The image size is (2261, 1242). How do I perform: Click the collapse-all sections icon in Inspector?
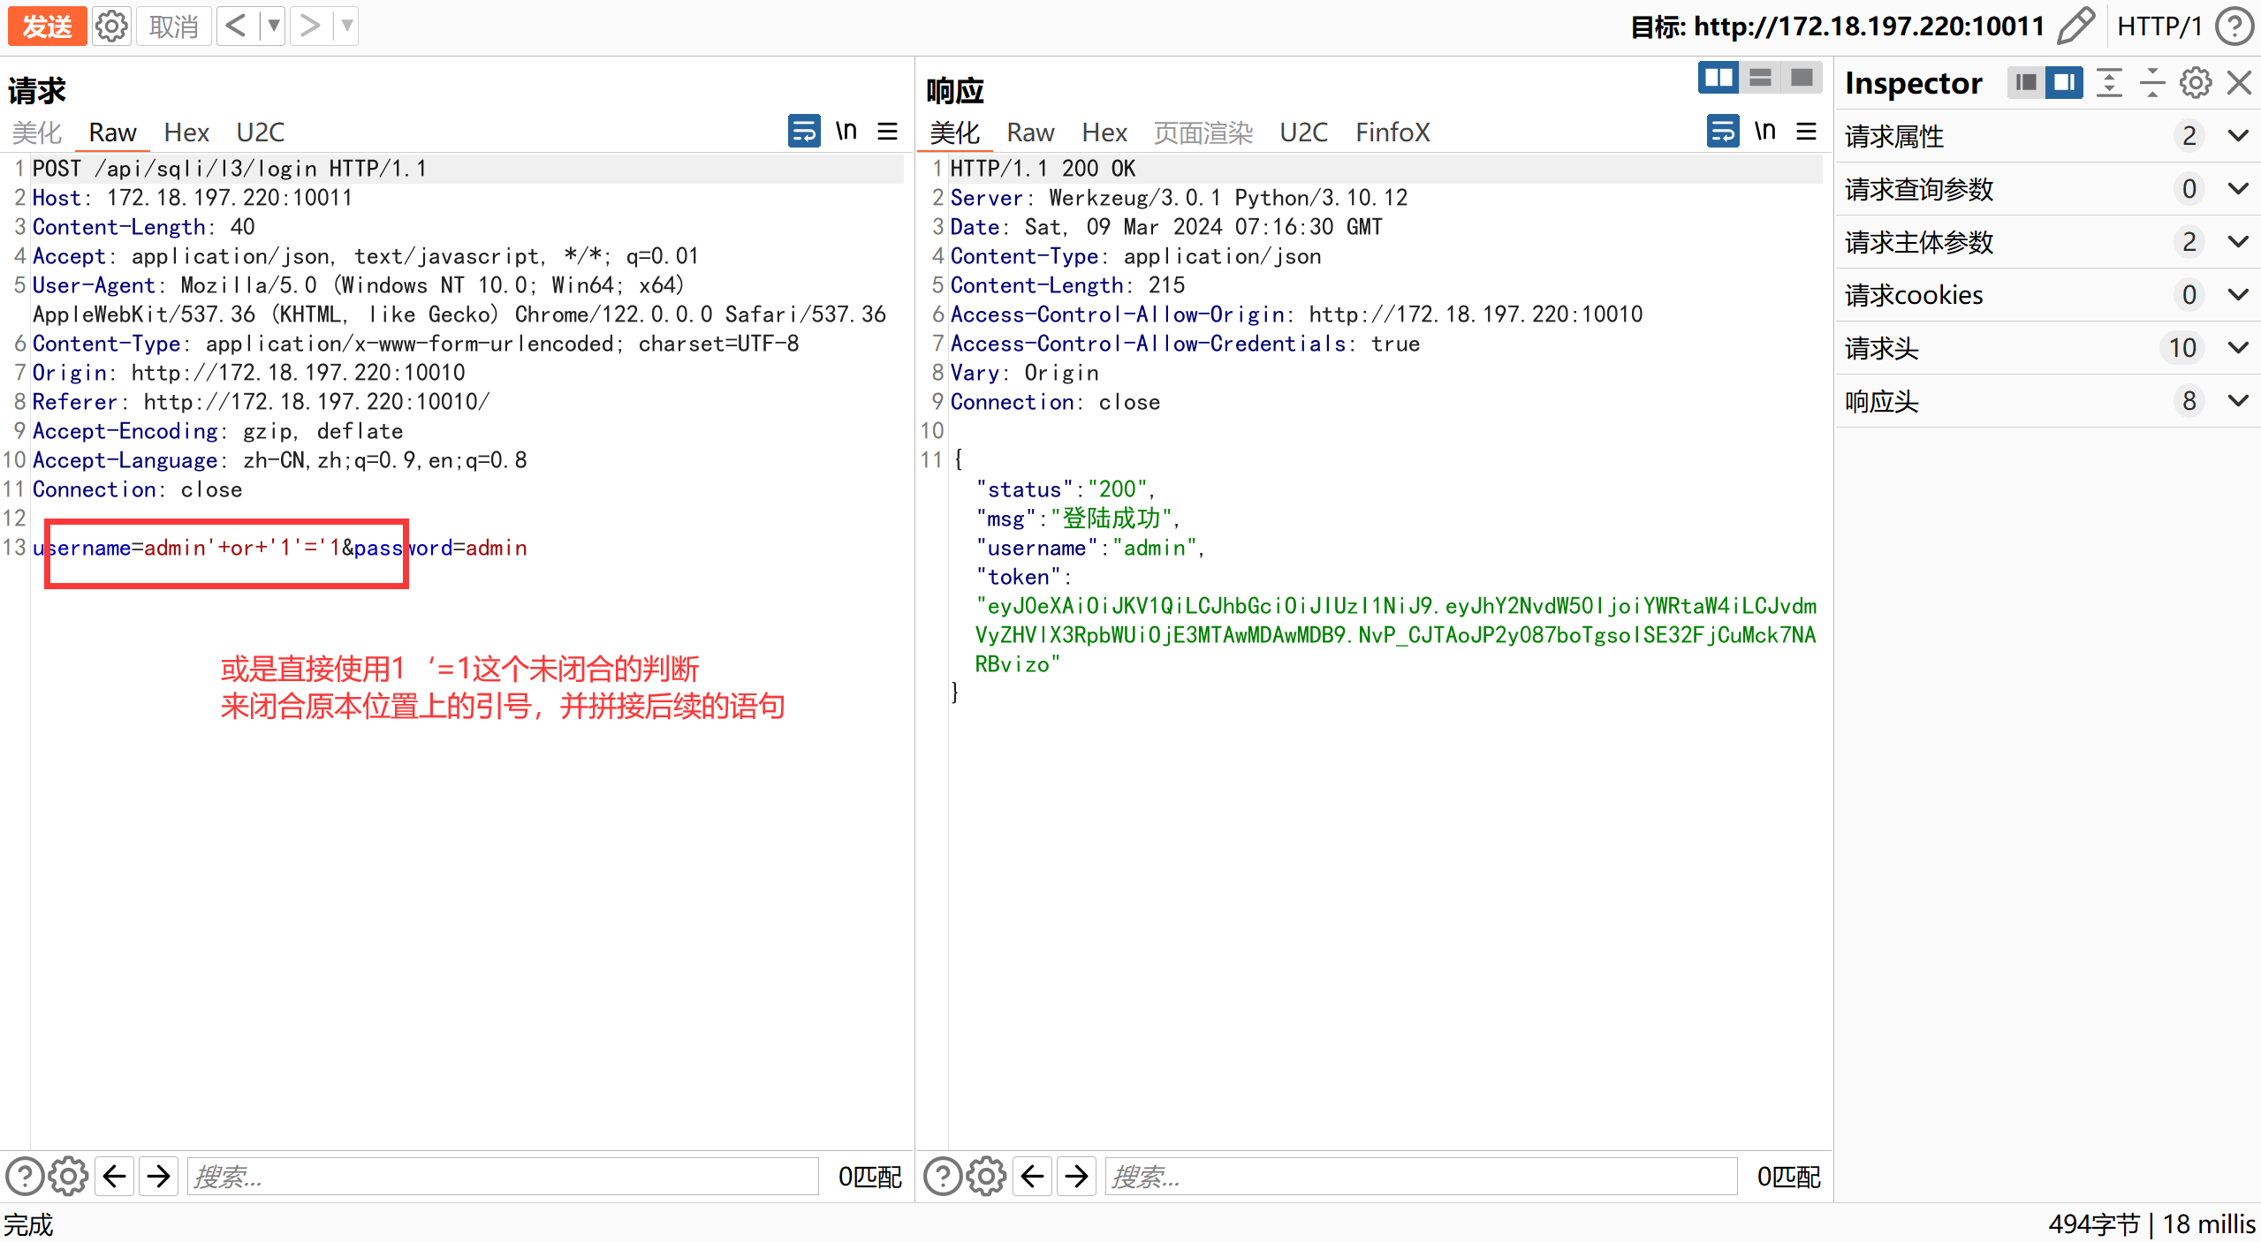point(2152,82)
